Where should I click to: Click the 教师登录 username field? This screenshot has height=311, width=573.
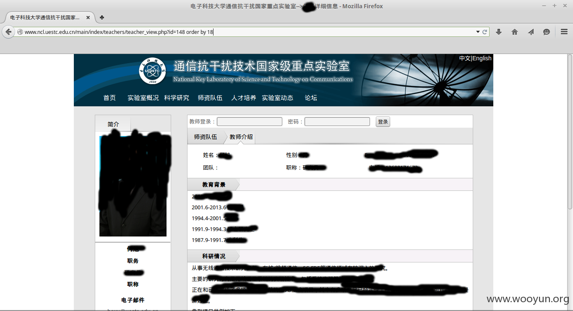click(250, 121)
